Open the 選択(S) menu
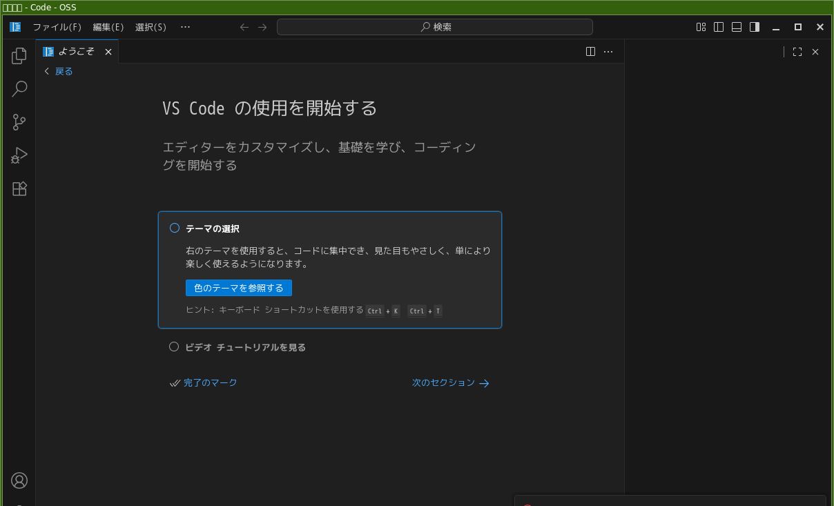The image size is (834, 506). tap(151, 27)
